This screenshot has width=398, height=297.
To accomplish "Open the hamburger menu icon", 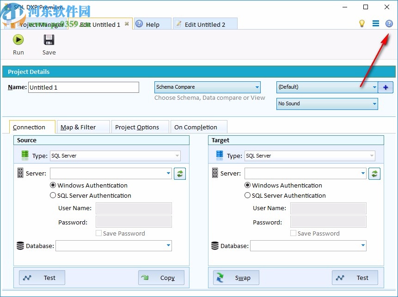I will coord(376,24).
